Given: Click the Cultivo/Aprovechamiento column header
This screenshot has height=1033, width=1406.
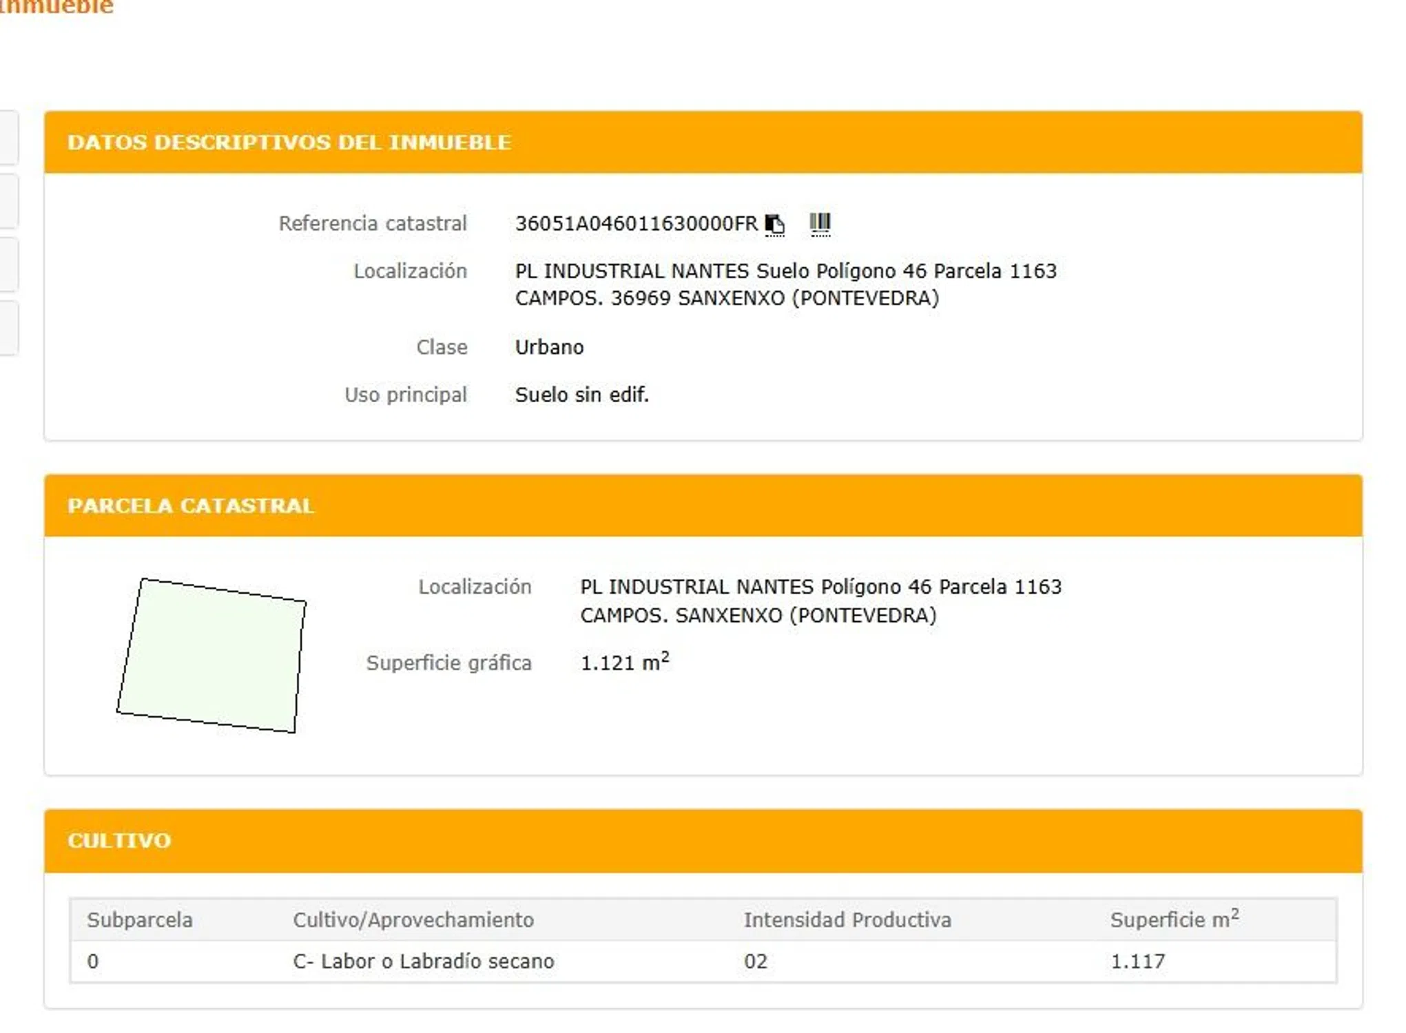Looking at the screenshot, I should coord(413,920).
